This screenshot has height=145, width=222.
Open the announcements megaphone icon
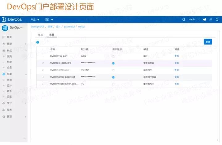point(204,19)
